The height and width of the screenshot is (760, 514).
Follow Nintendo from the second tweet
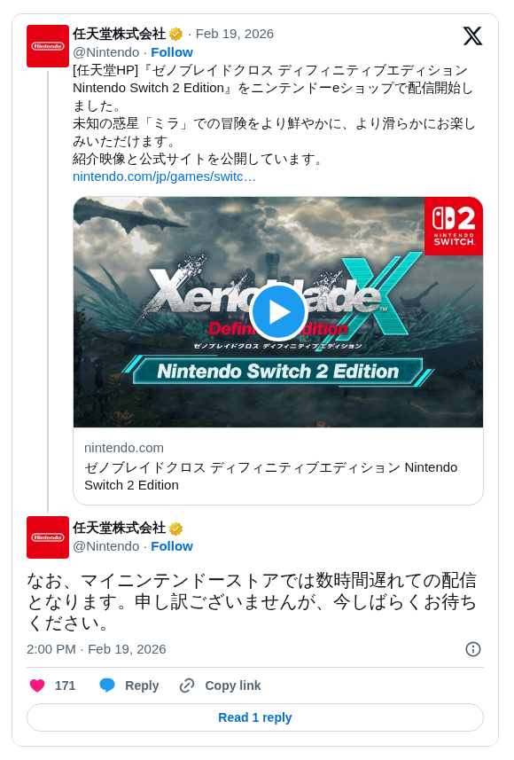172,546
